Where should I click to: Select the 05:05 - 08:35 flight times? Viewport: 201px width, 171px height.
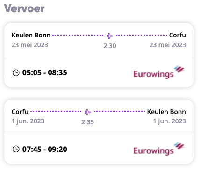44,73
